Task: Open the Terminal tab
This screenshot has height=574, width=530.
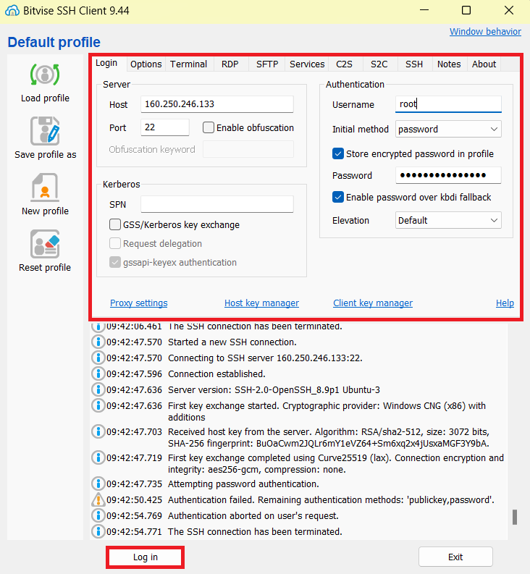Action: (188, 64)
